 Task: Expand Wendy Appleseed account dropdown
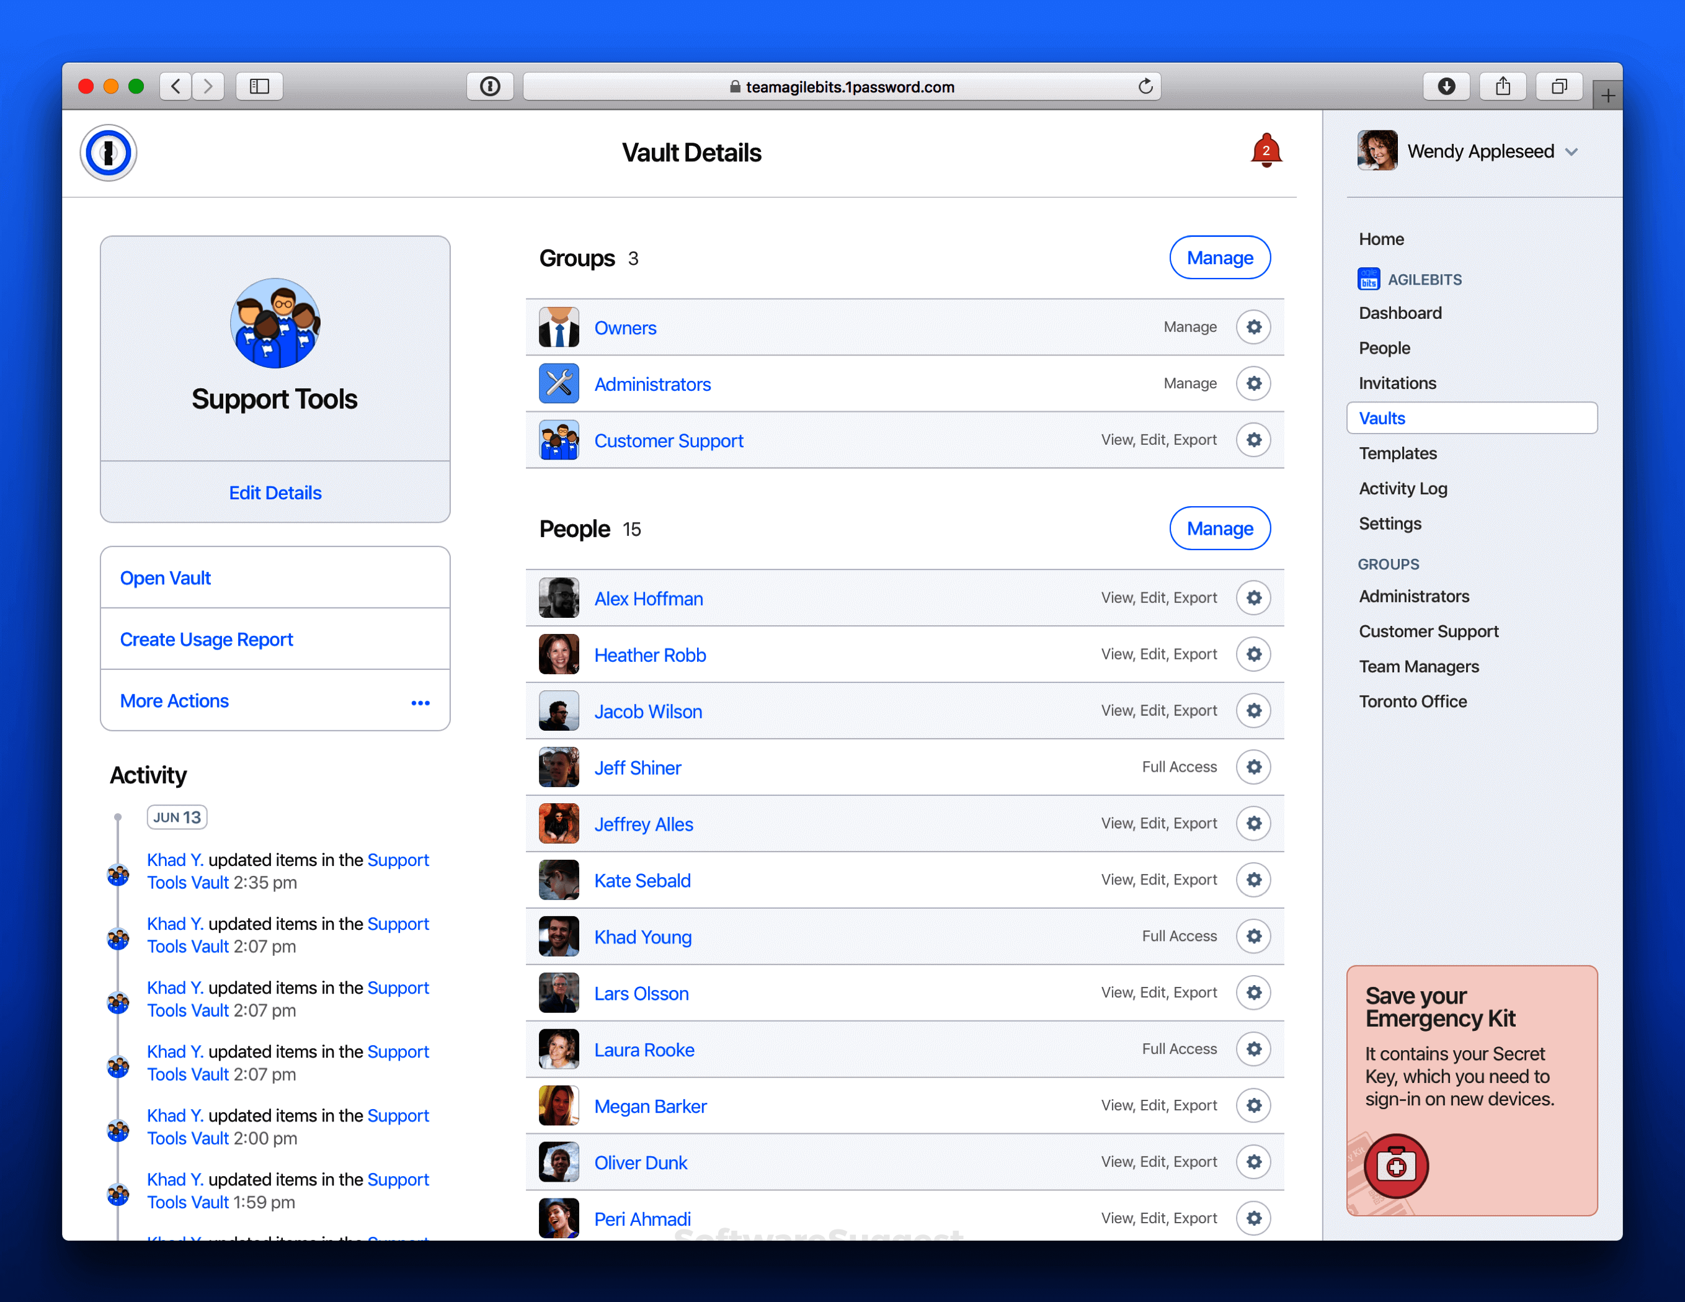click(1572, 152)
